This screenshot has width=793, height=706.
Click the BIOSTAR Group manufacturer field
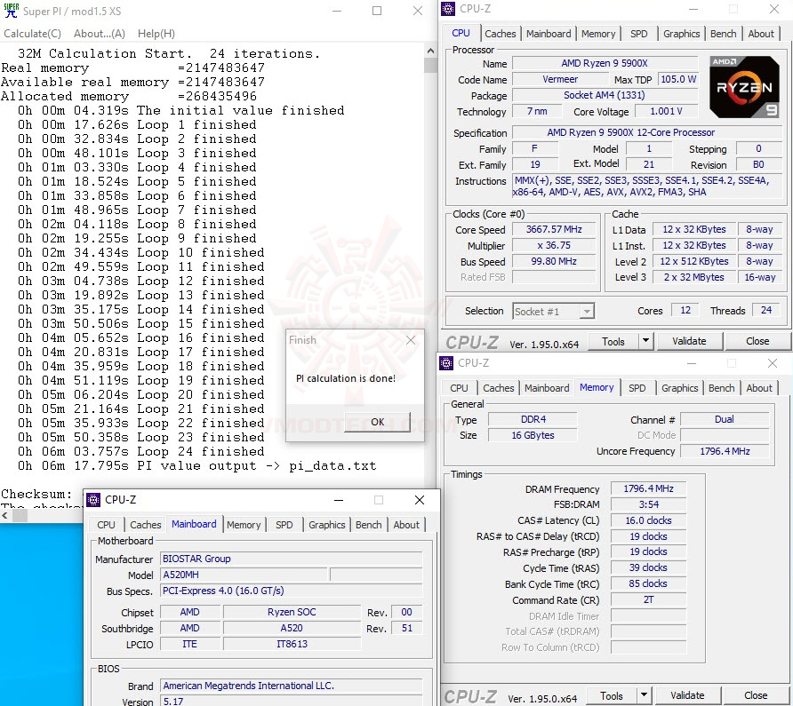coord(292,559)
